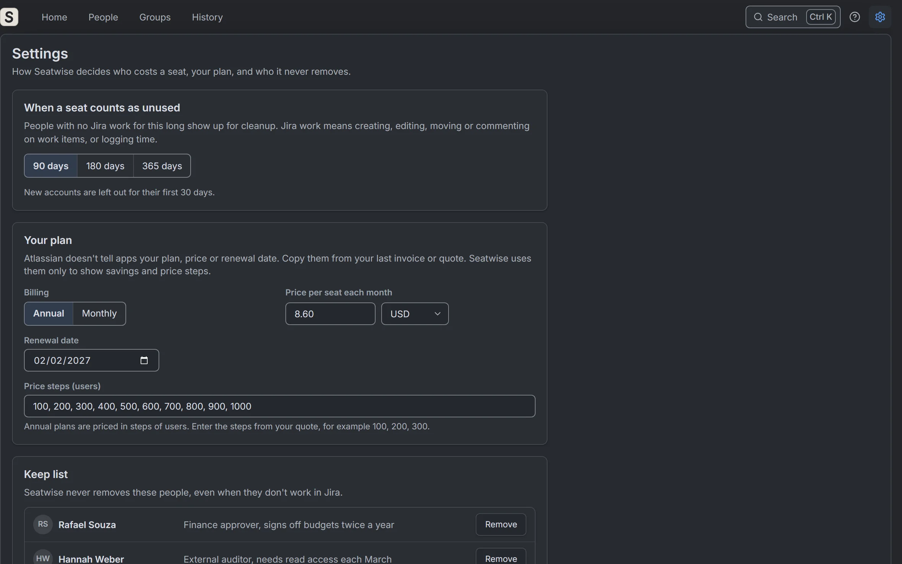Select the 180 days threshold
The image size is (902, 564).
[105, 166]
